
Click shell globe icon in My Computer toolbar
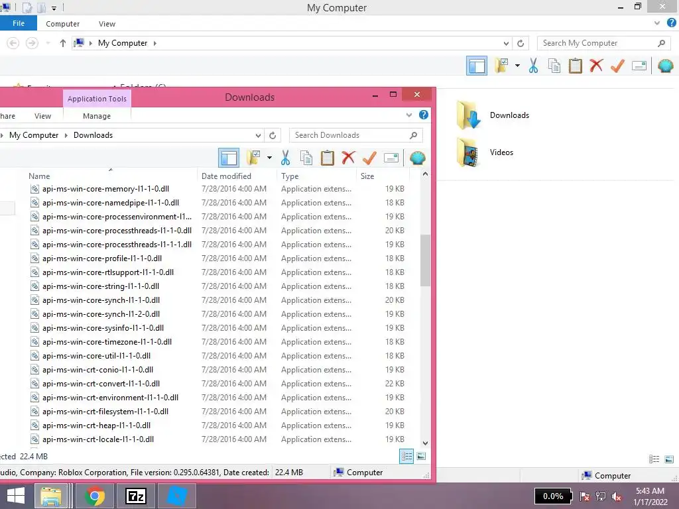[x=665, y=66]
